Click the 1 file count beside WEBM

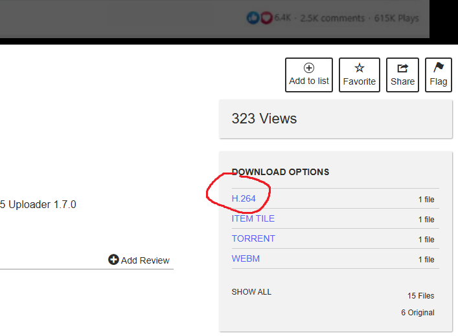426,260
